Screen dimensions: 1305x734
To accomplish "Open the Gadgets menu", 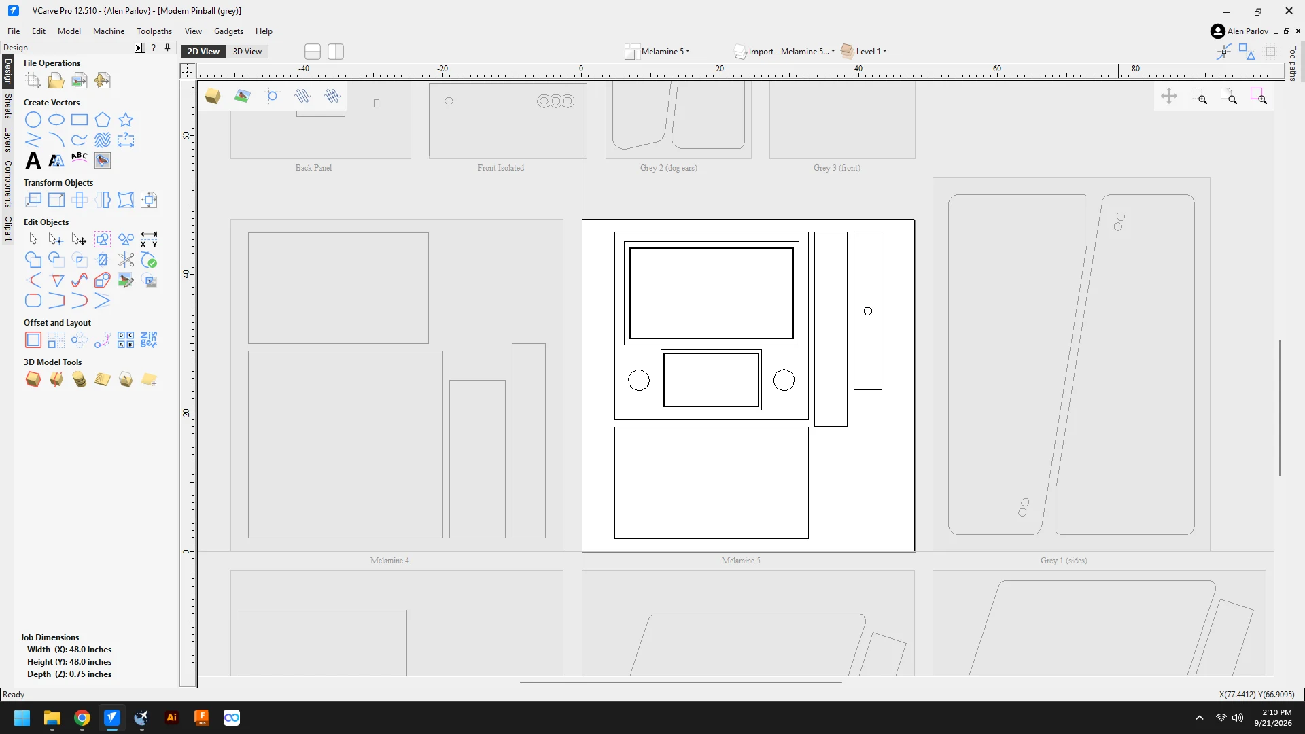I will pos(228,31).
